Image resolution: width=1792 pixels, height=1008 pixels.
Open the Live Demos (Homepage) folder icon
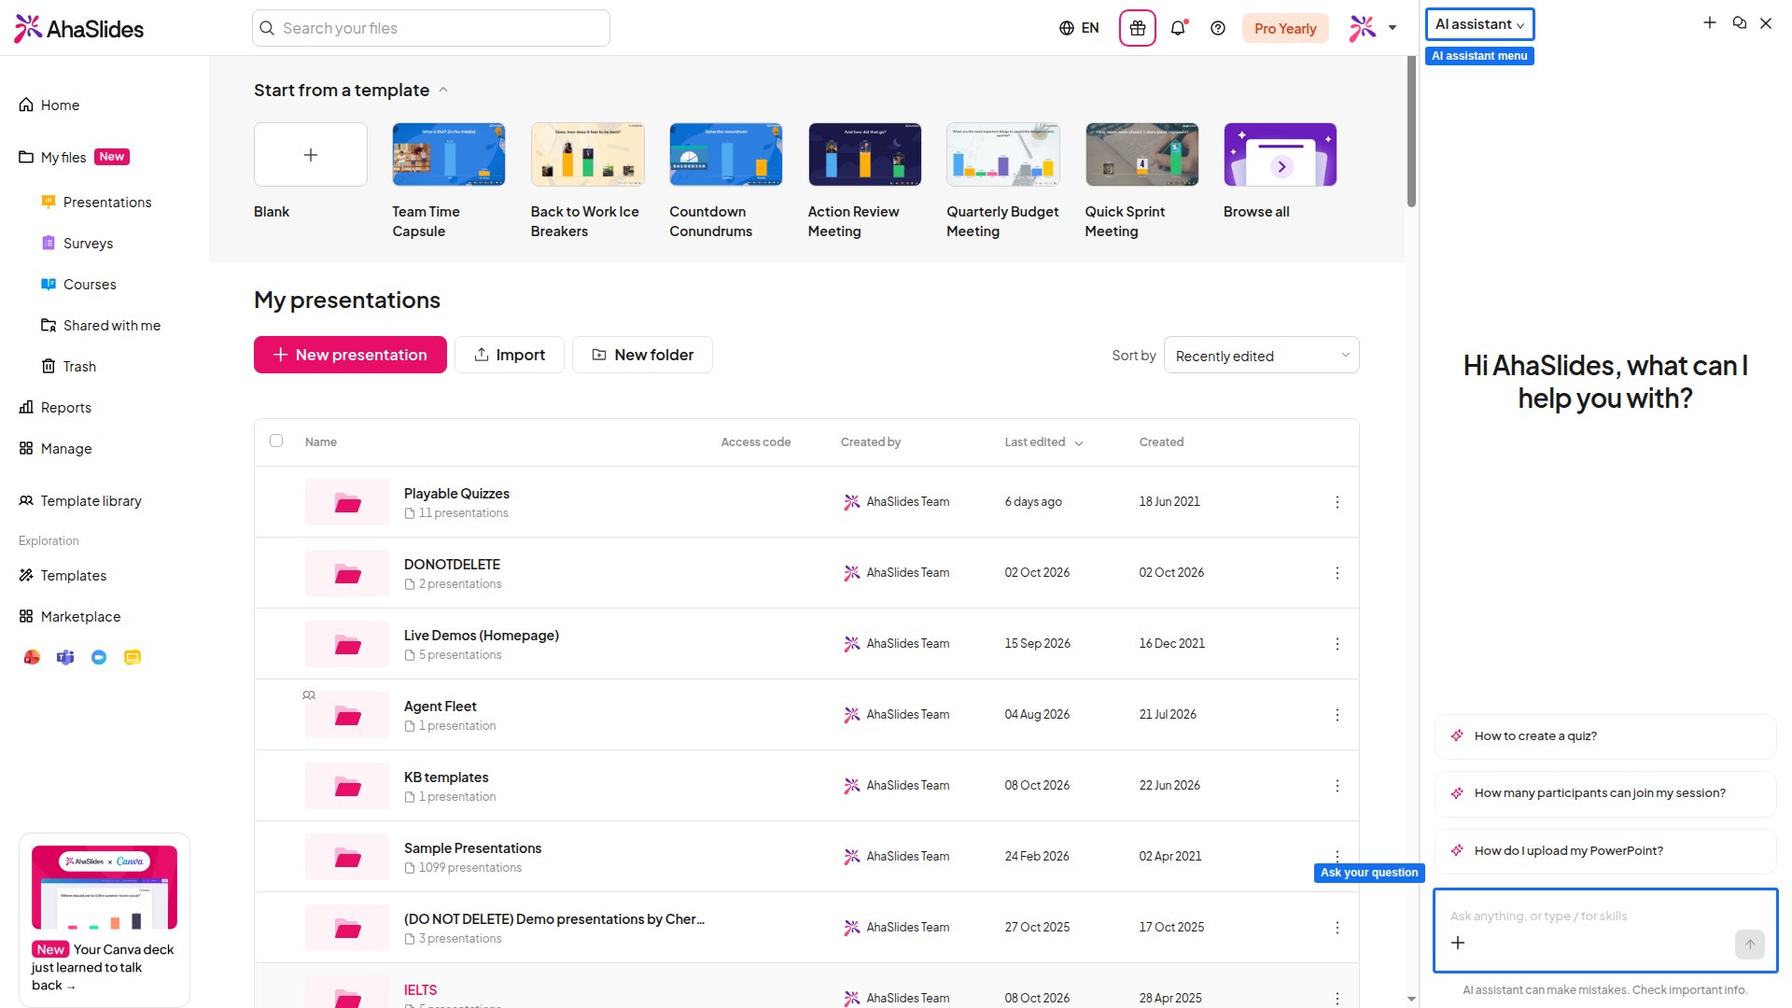[x=347, y=644]
